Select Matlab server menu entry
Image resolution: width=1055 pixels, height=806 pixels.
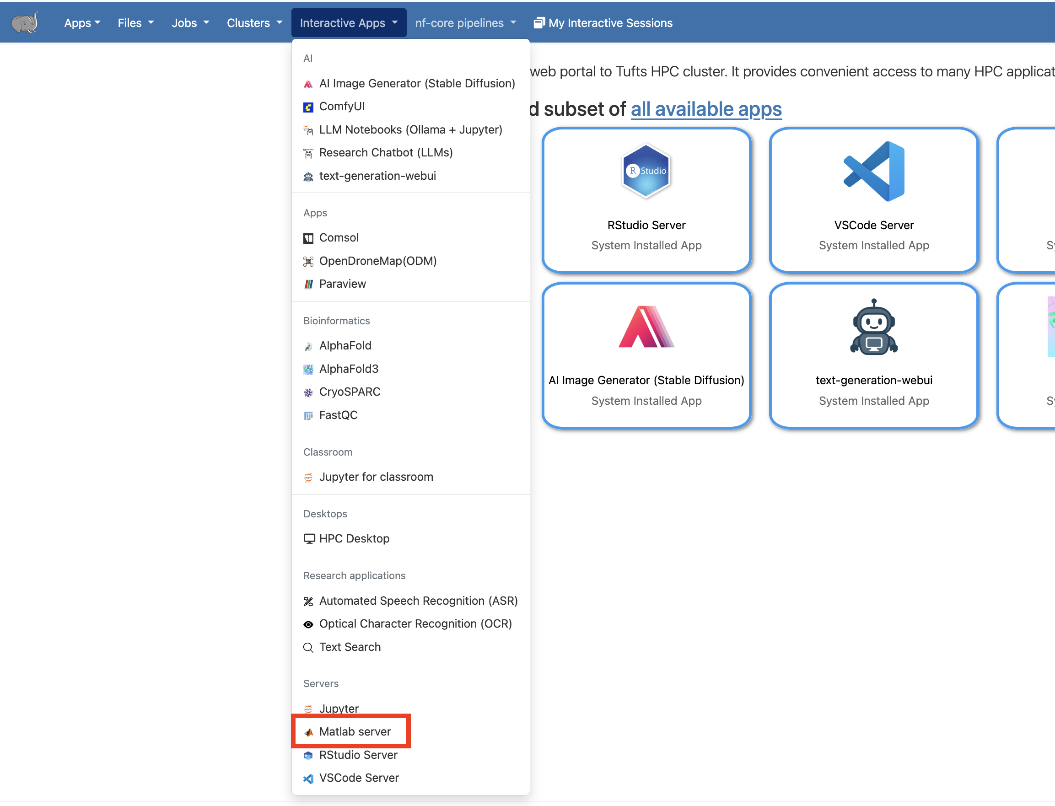pyautogui.click(x=355, y=731)
